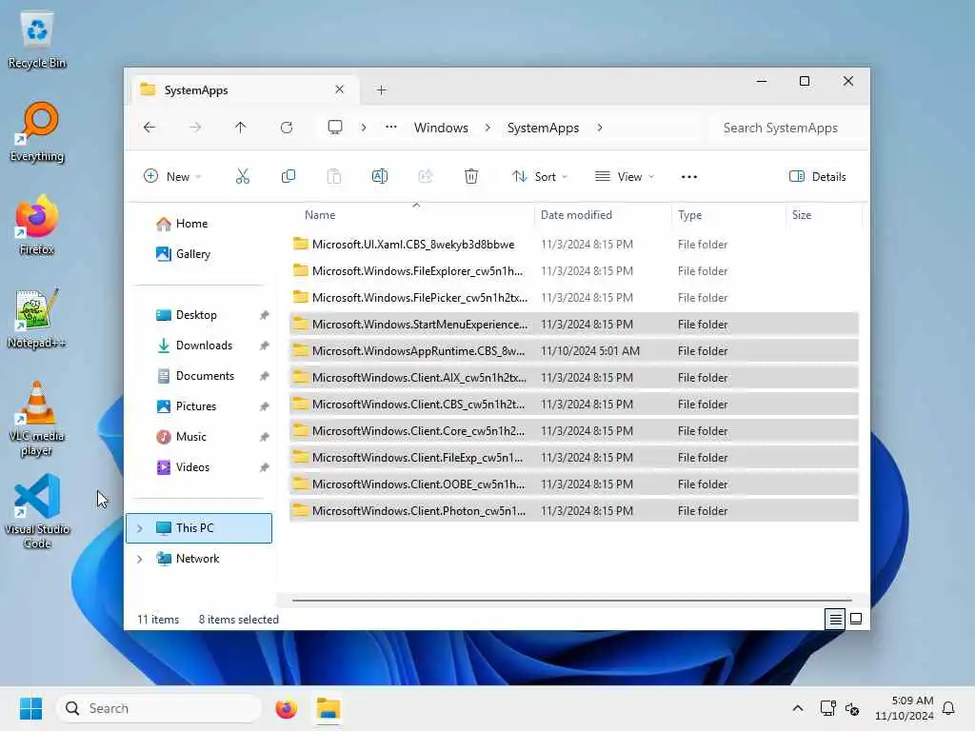
Task: Unpin Music via its pin icon
Action: [x=265, y=437]
